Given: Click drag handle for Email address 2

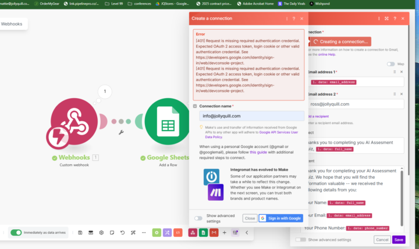Looking at the screenshot, I should point(395,94).
